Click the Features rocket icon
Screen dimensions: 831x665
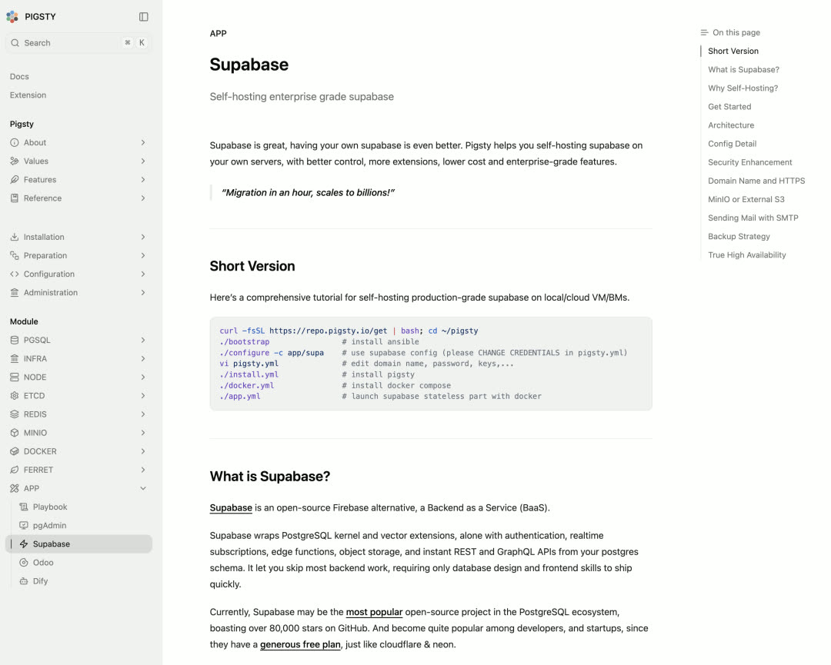pos(15,180)
